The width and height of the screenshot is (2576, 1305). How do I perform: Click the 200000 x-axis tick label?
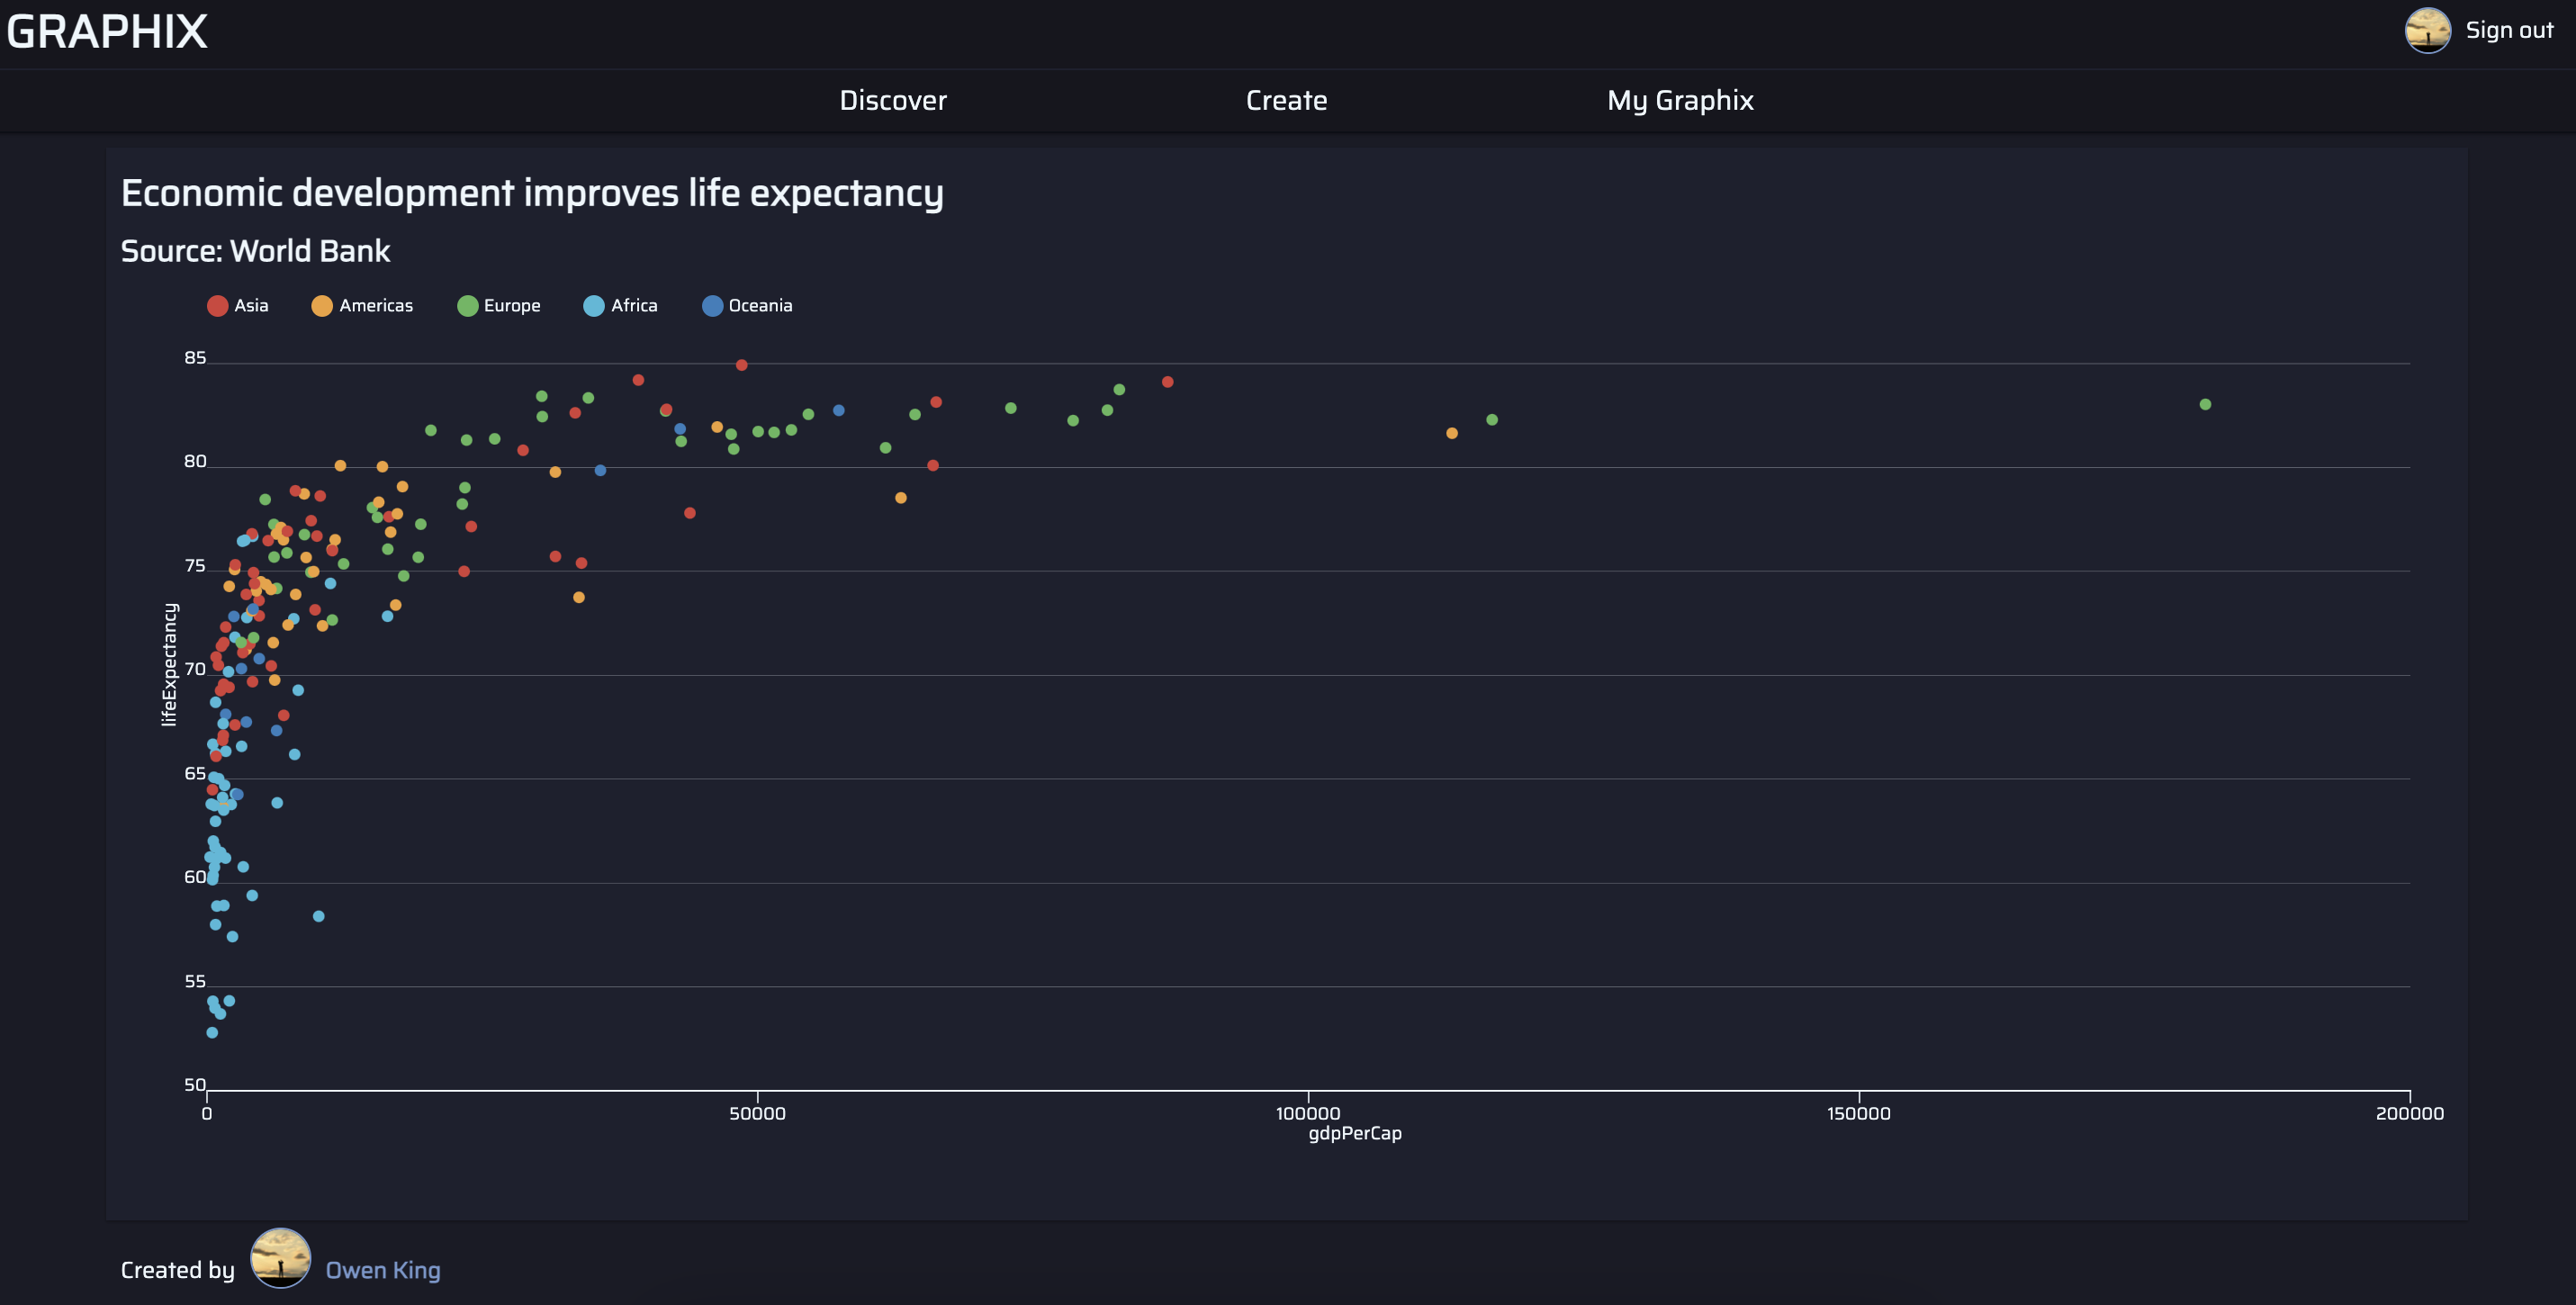[x=2409, y=1114]
